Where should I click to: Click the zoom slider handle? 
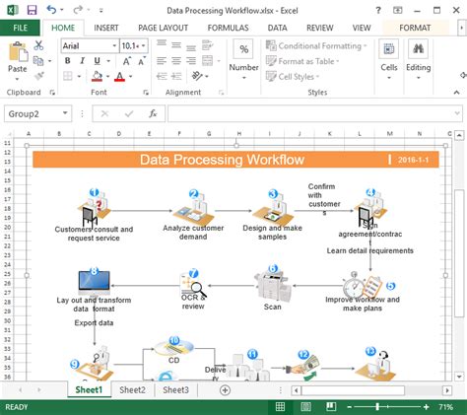(x=377, y=407)
